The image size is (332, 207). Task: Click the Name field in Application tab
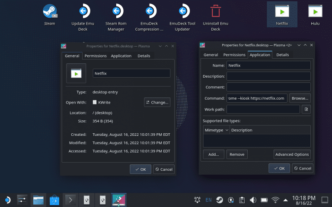(268, 65)
